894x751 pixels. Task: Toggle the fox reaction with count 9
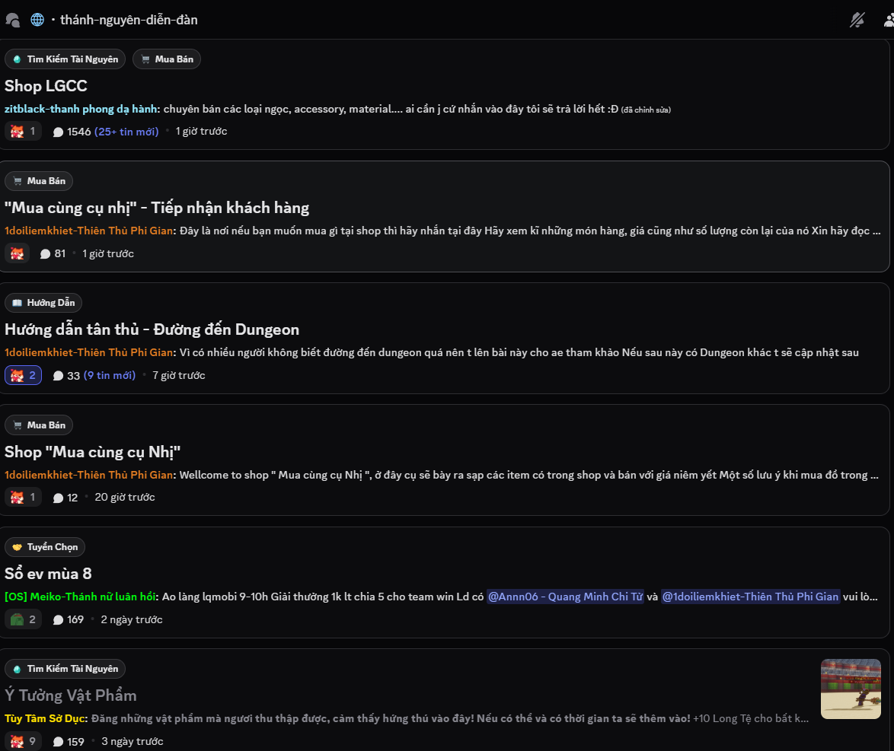(23, 741)
